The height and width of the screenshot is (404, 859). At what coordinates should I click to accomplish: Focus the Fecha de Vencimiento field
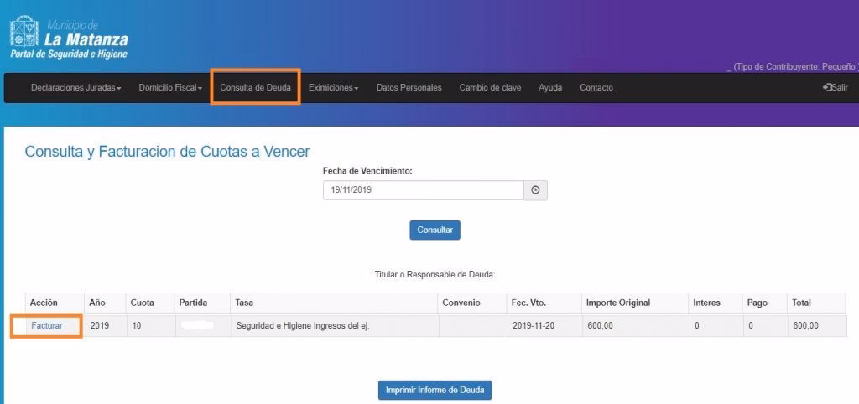pos(423,190)
